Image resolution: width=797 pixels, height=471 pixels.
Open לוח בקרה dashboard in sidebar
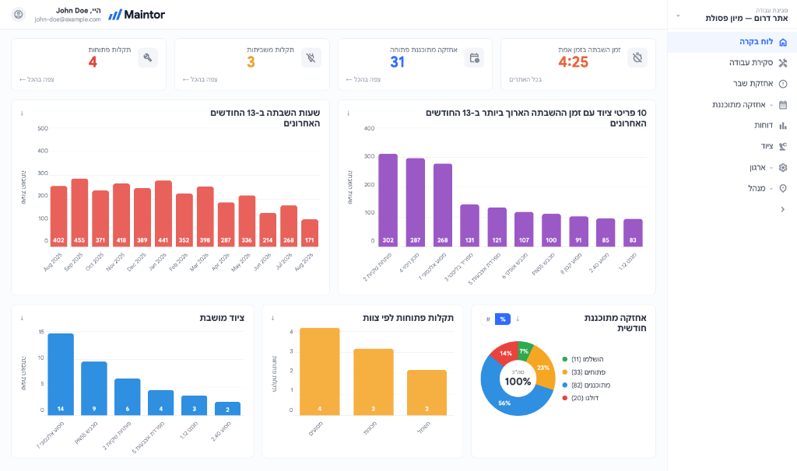(732, 42)
